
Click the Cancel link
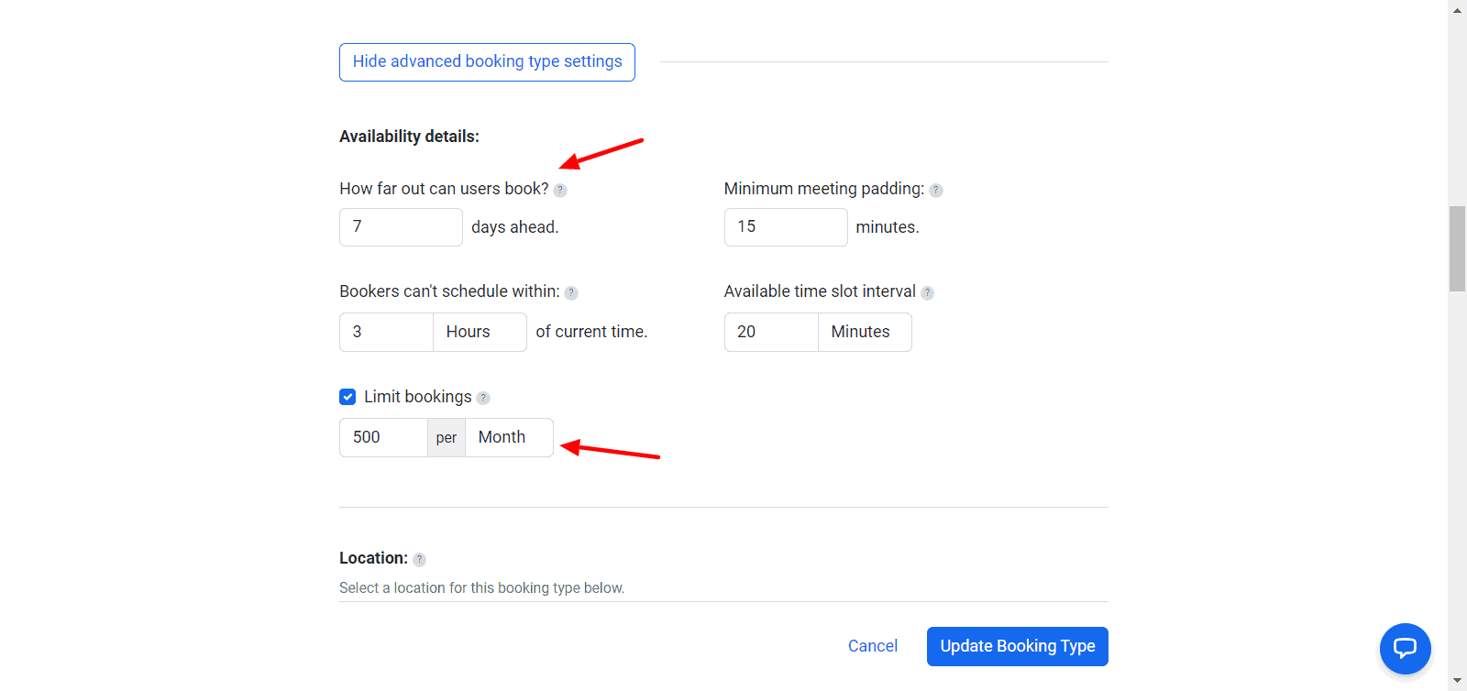pyautogui.click(x=872, y=646)
